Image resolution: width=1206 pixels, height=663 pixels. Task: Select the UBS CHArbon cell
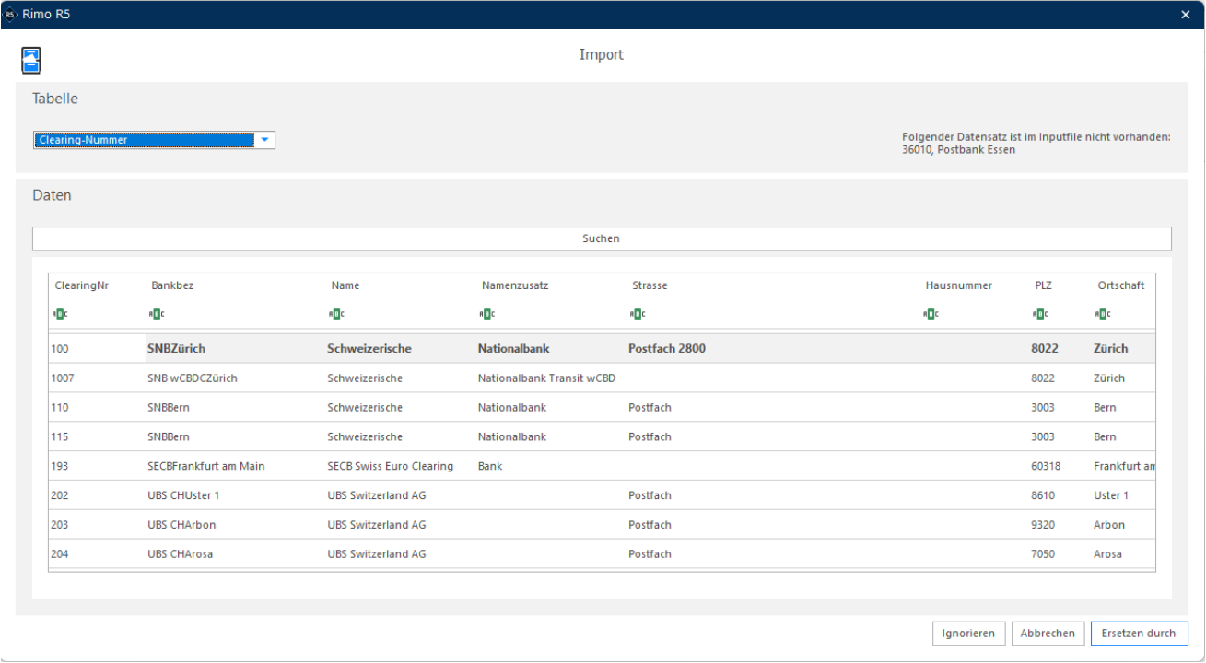point(181,525)
